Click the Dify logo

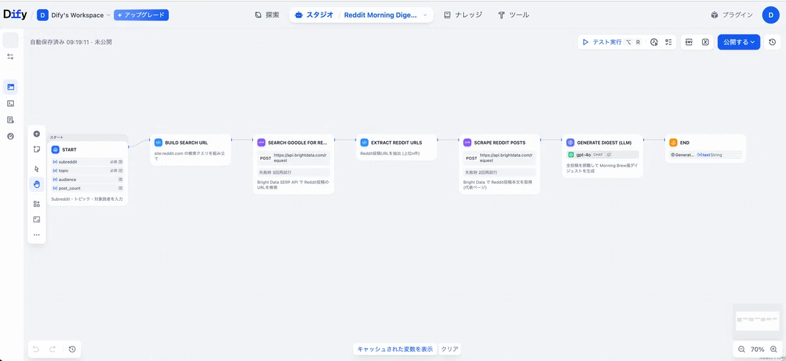click(x=15, y=14)
